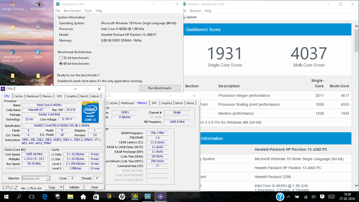Viewport: 359px width, 202px height.
Task: Click Memory performance row description
Action: click(236, 113)
